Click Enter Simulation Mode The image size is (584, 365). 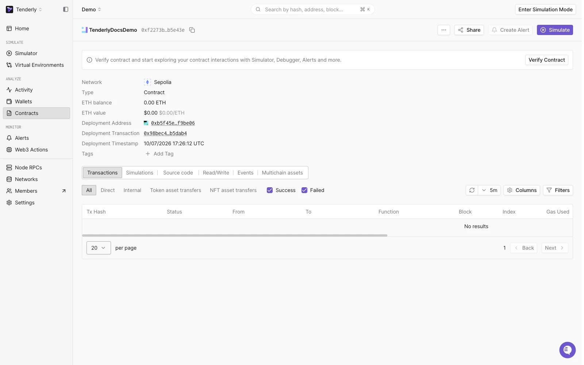pyautogui.click(x=546, y=9)
